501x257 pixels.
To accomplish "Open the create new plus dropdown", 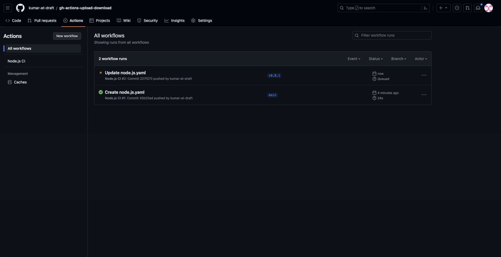I will 443,8.
